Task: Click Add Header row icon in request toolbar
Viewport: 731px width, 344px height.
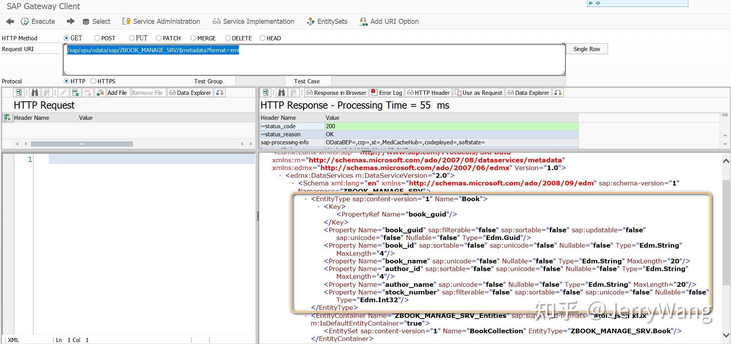Action: pos(76,93)
